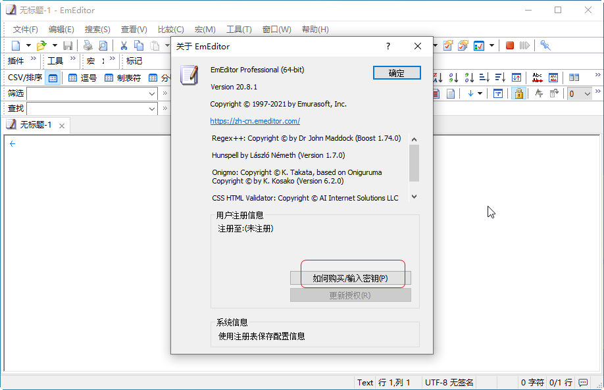Click the disabled 更新授权(R) button
The height and width of the screenshot is (390, 604).
(x=351, y=295)
